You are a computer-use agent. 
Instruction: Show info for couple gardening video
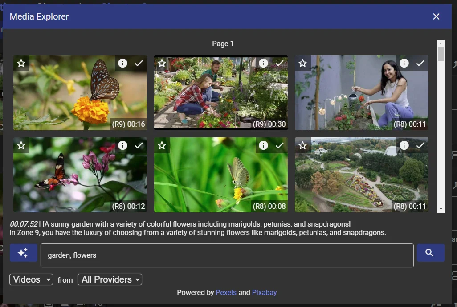pyautogui.click(x=263, y=63)
